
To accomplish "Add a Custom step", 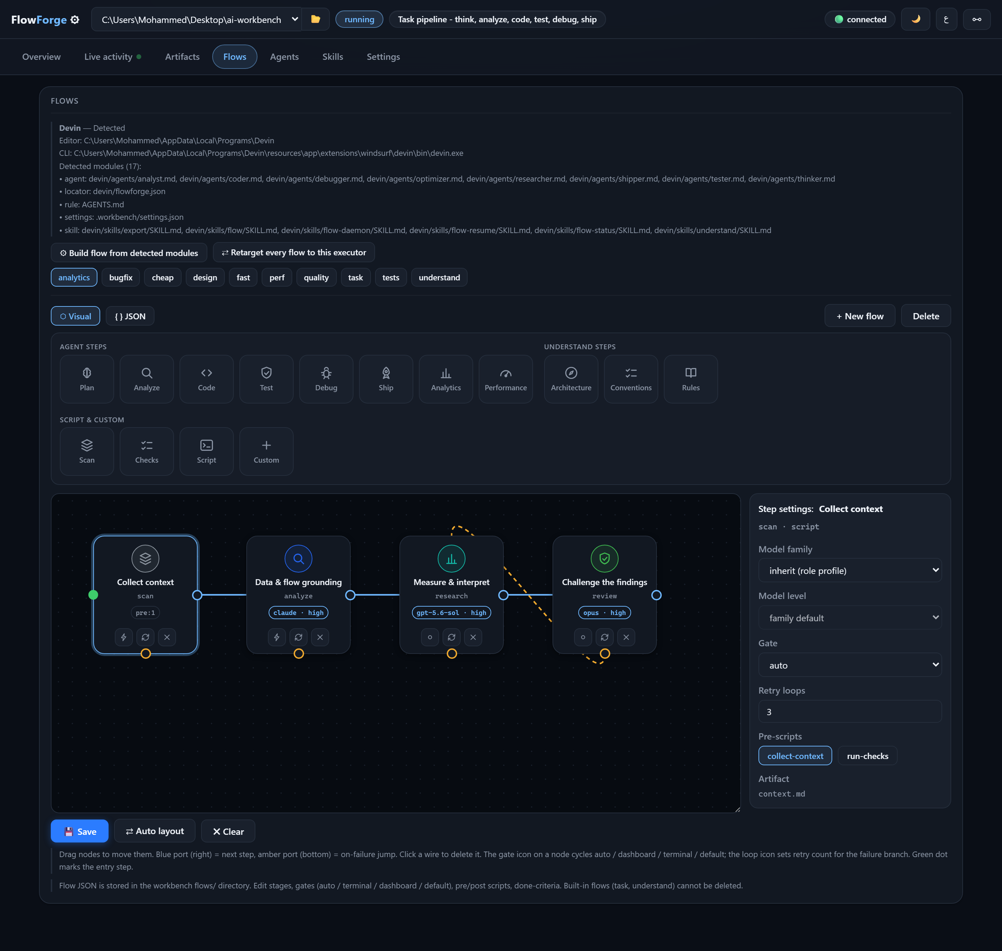I will [x=266, y=451].
